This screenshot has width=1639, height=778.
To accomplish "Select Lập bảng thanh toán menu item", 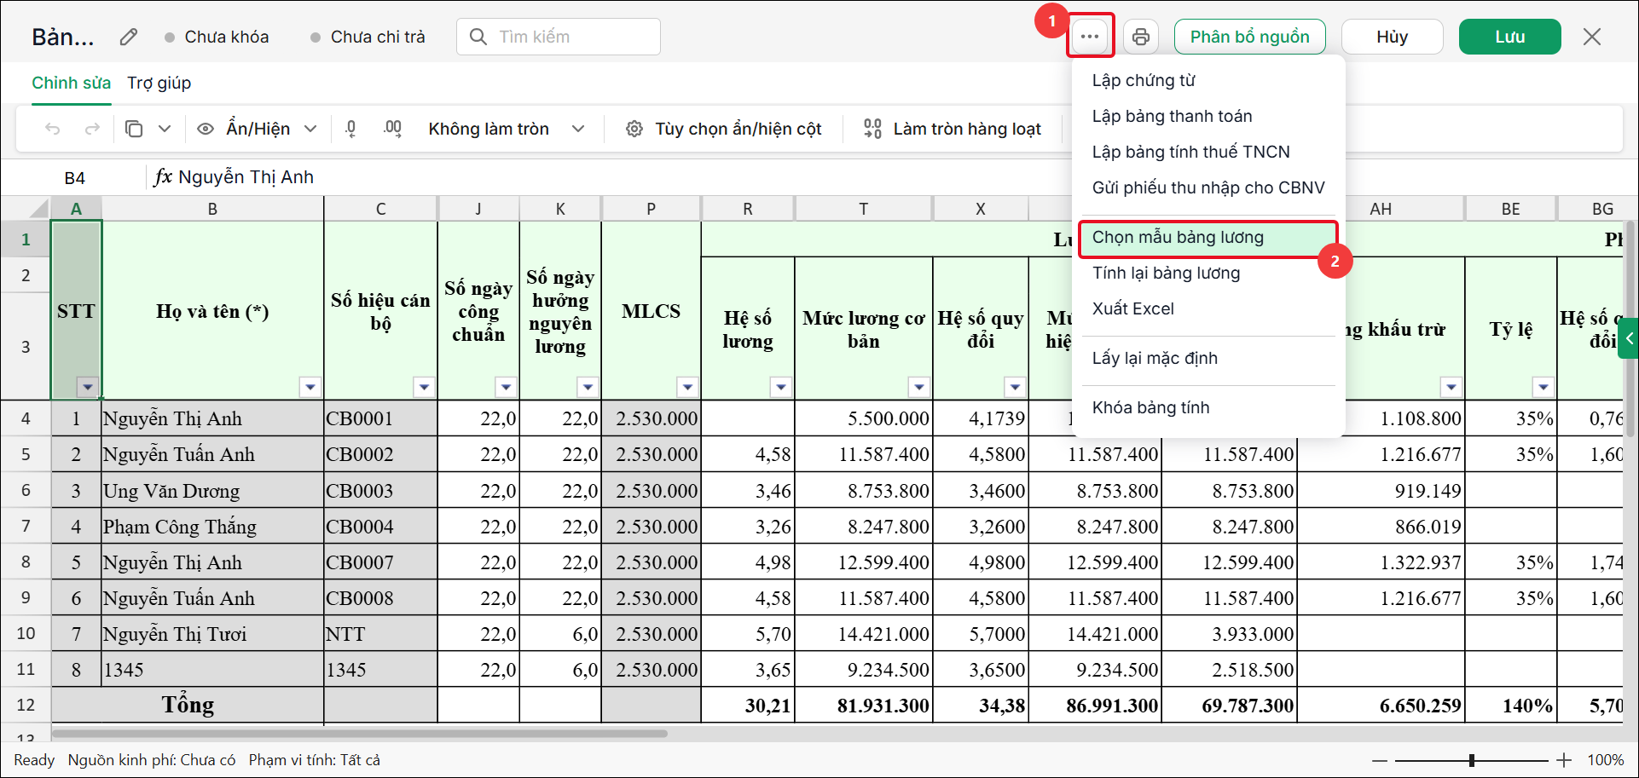I will (1208, 116).
